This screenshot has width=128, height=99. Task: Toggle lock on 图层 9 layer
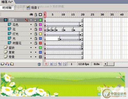click(36, 20)
